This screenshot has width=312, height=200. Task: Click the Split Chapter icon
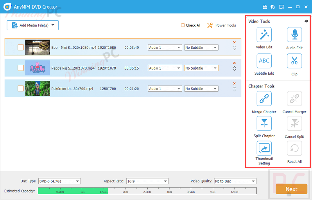pos(264,123)
